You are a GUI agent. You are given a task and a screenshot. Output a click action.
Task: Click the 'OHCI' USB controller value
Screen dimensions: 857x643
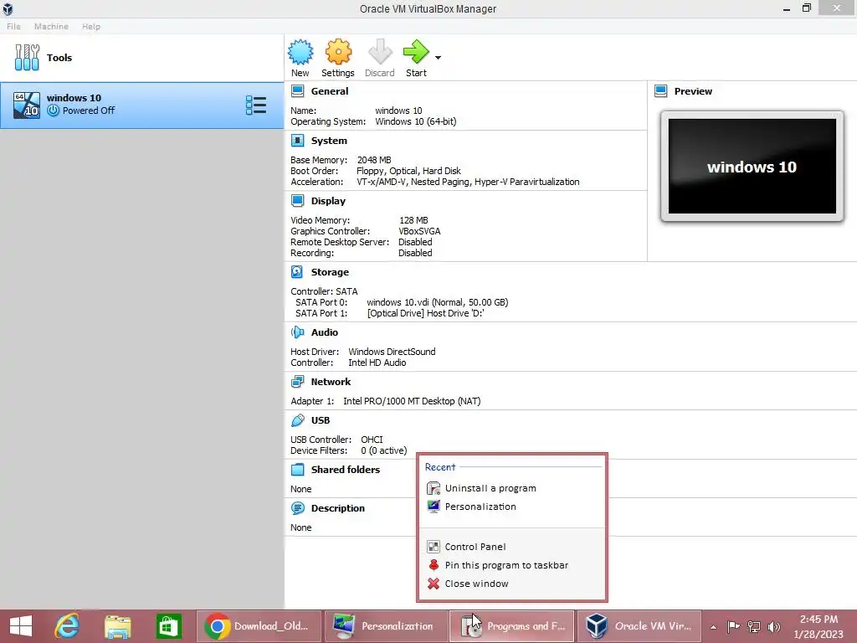click(372, 439)
